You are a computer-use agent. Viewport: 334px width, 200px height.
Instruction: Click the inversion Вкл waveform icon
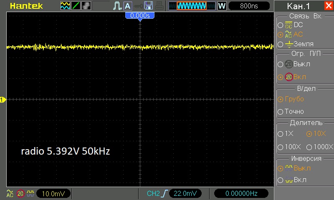pyautogui.click(x=289, y=180)
